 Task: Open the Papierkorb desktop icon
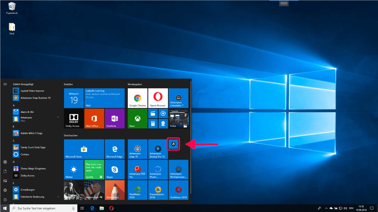pos(12,8)
